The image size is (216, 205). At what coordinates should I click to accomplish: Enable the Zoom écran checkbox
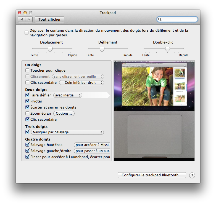(x=27, y=114)
